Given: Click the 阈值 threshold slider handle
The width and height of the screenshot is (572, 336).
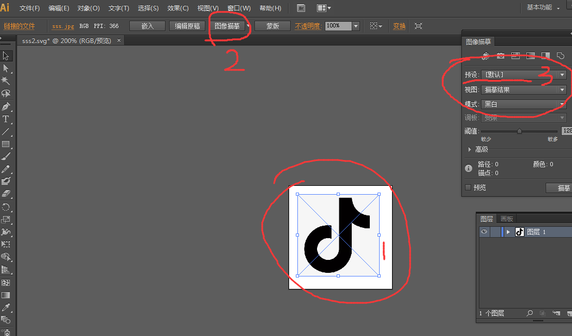Looking at the screenshot, I should coord(519,132).
